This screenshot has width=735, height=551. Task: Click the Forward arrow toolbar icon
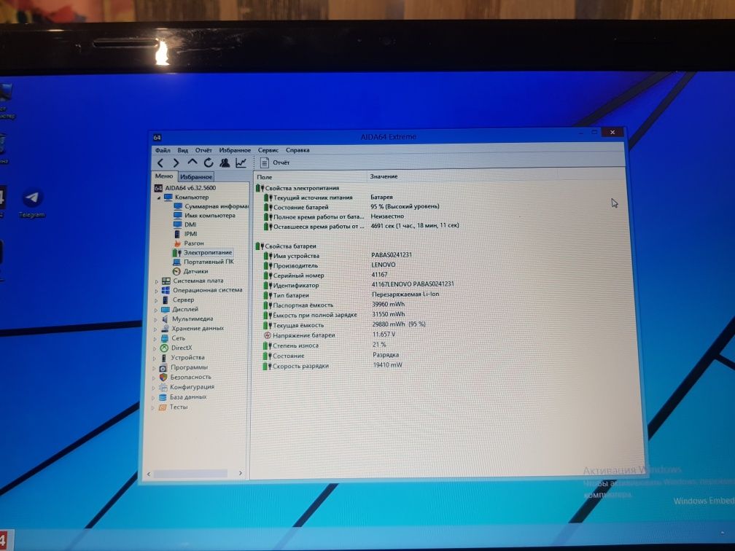pos(176,163)
